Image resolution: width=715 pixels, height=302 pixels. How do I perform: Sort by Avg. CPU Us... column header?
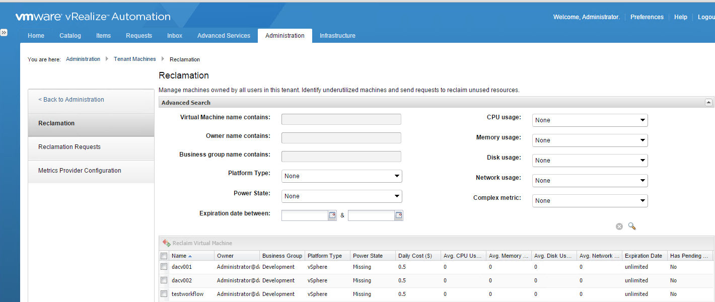(x=463, y=256)
